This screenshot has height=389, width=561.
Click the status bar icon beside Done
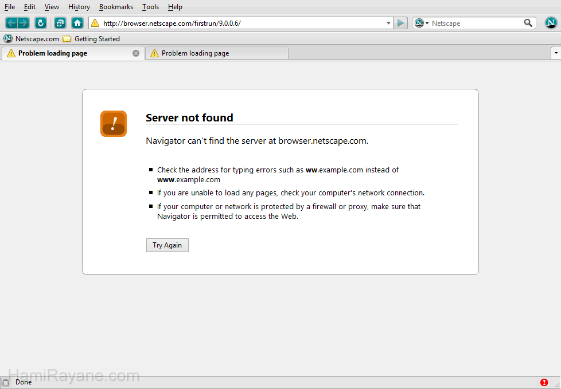(6, 382)
